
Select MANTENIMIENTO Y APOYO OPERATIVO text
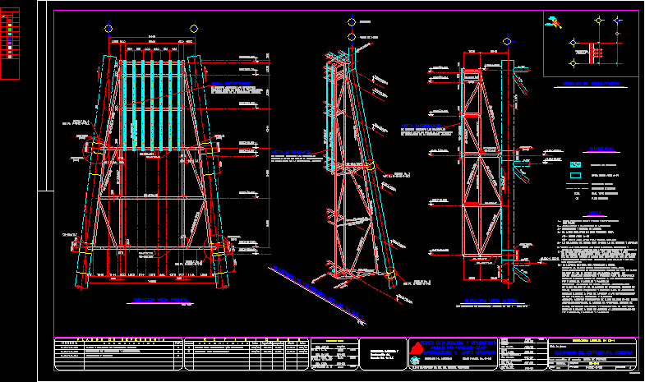459,352
